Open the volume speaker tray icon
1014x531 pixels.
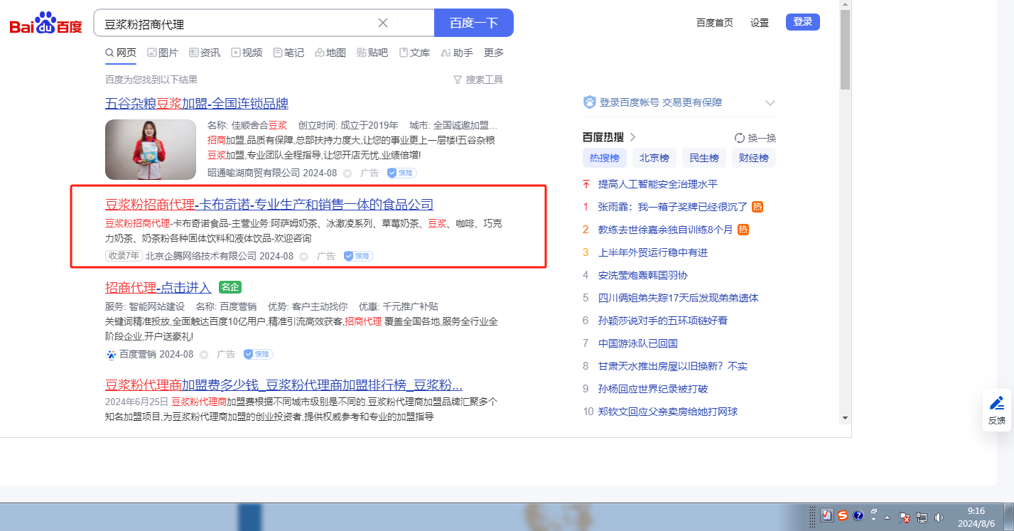[939, 517]
